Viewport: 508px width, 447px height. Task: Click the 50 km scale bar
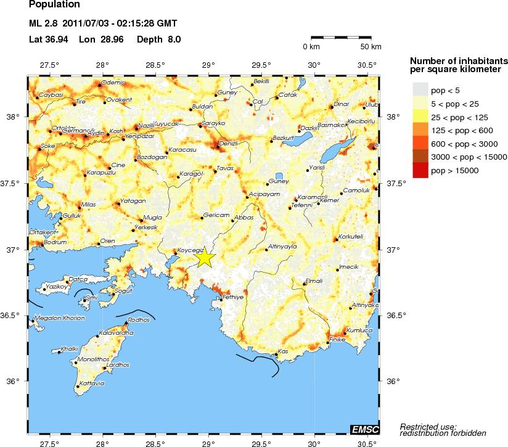(x=342, y=38)
